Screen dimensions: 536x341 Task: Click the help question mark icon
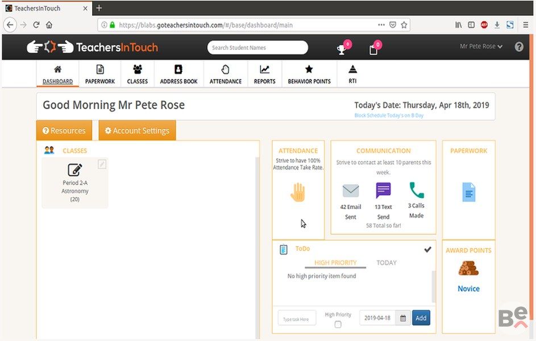click(x=519, y=47)
